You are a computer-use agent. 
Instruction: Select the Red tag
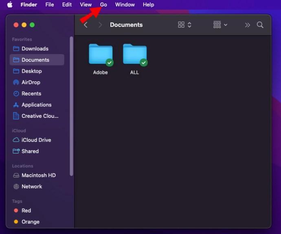26,210
